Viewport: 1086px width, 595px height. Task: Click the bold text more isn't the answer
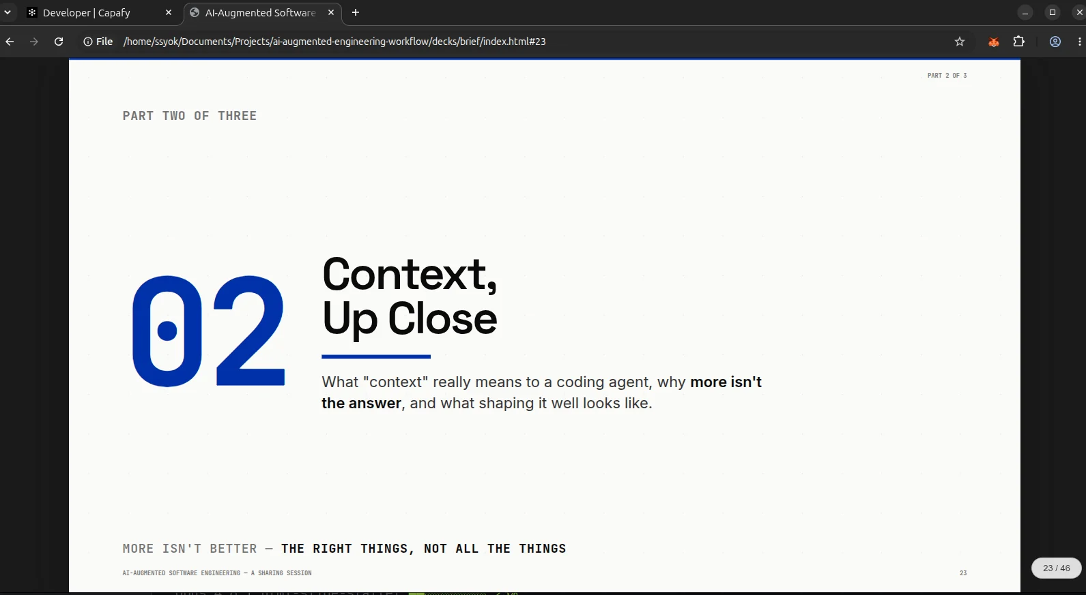coord(541,393)
